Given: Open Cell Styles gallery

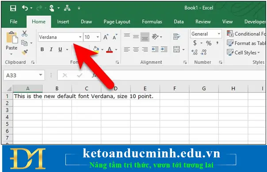Looking at the screenshot, I should [243, 53].
